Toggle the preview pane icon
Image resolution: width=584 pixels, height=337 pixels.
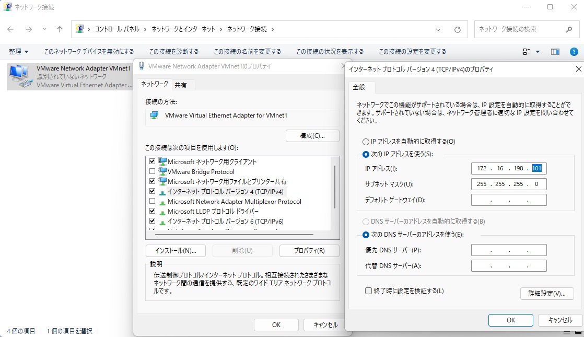[x=555, y=52]
